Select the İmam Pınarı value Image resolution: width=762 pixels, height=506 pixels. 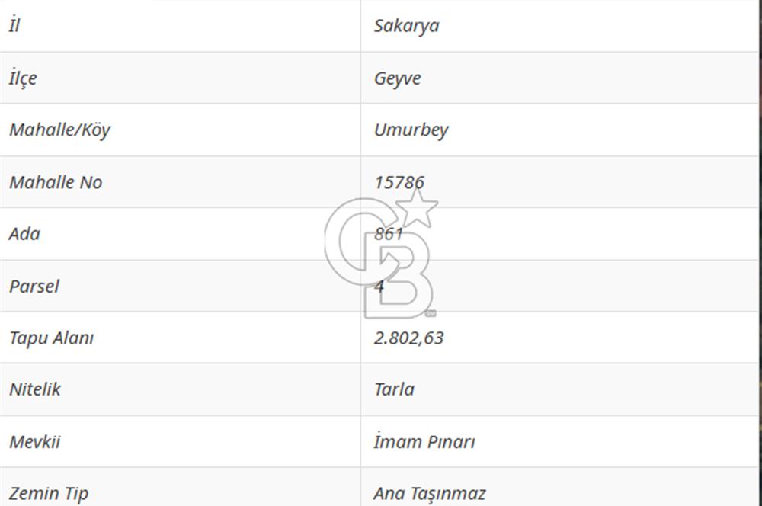(x=424, y=442)
